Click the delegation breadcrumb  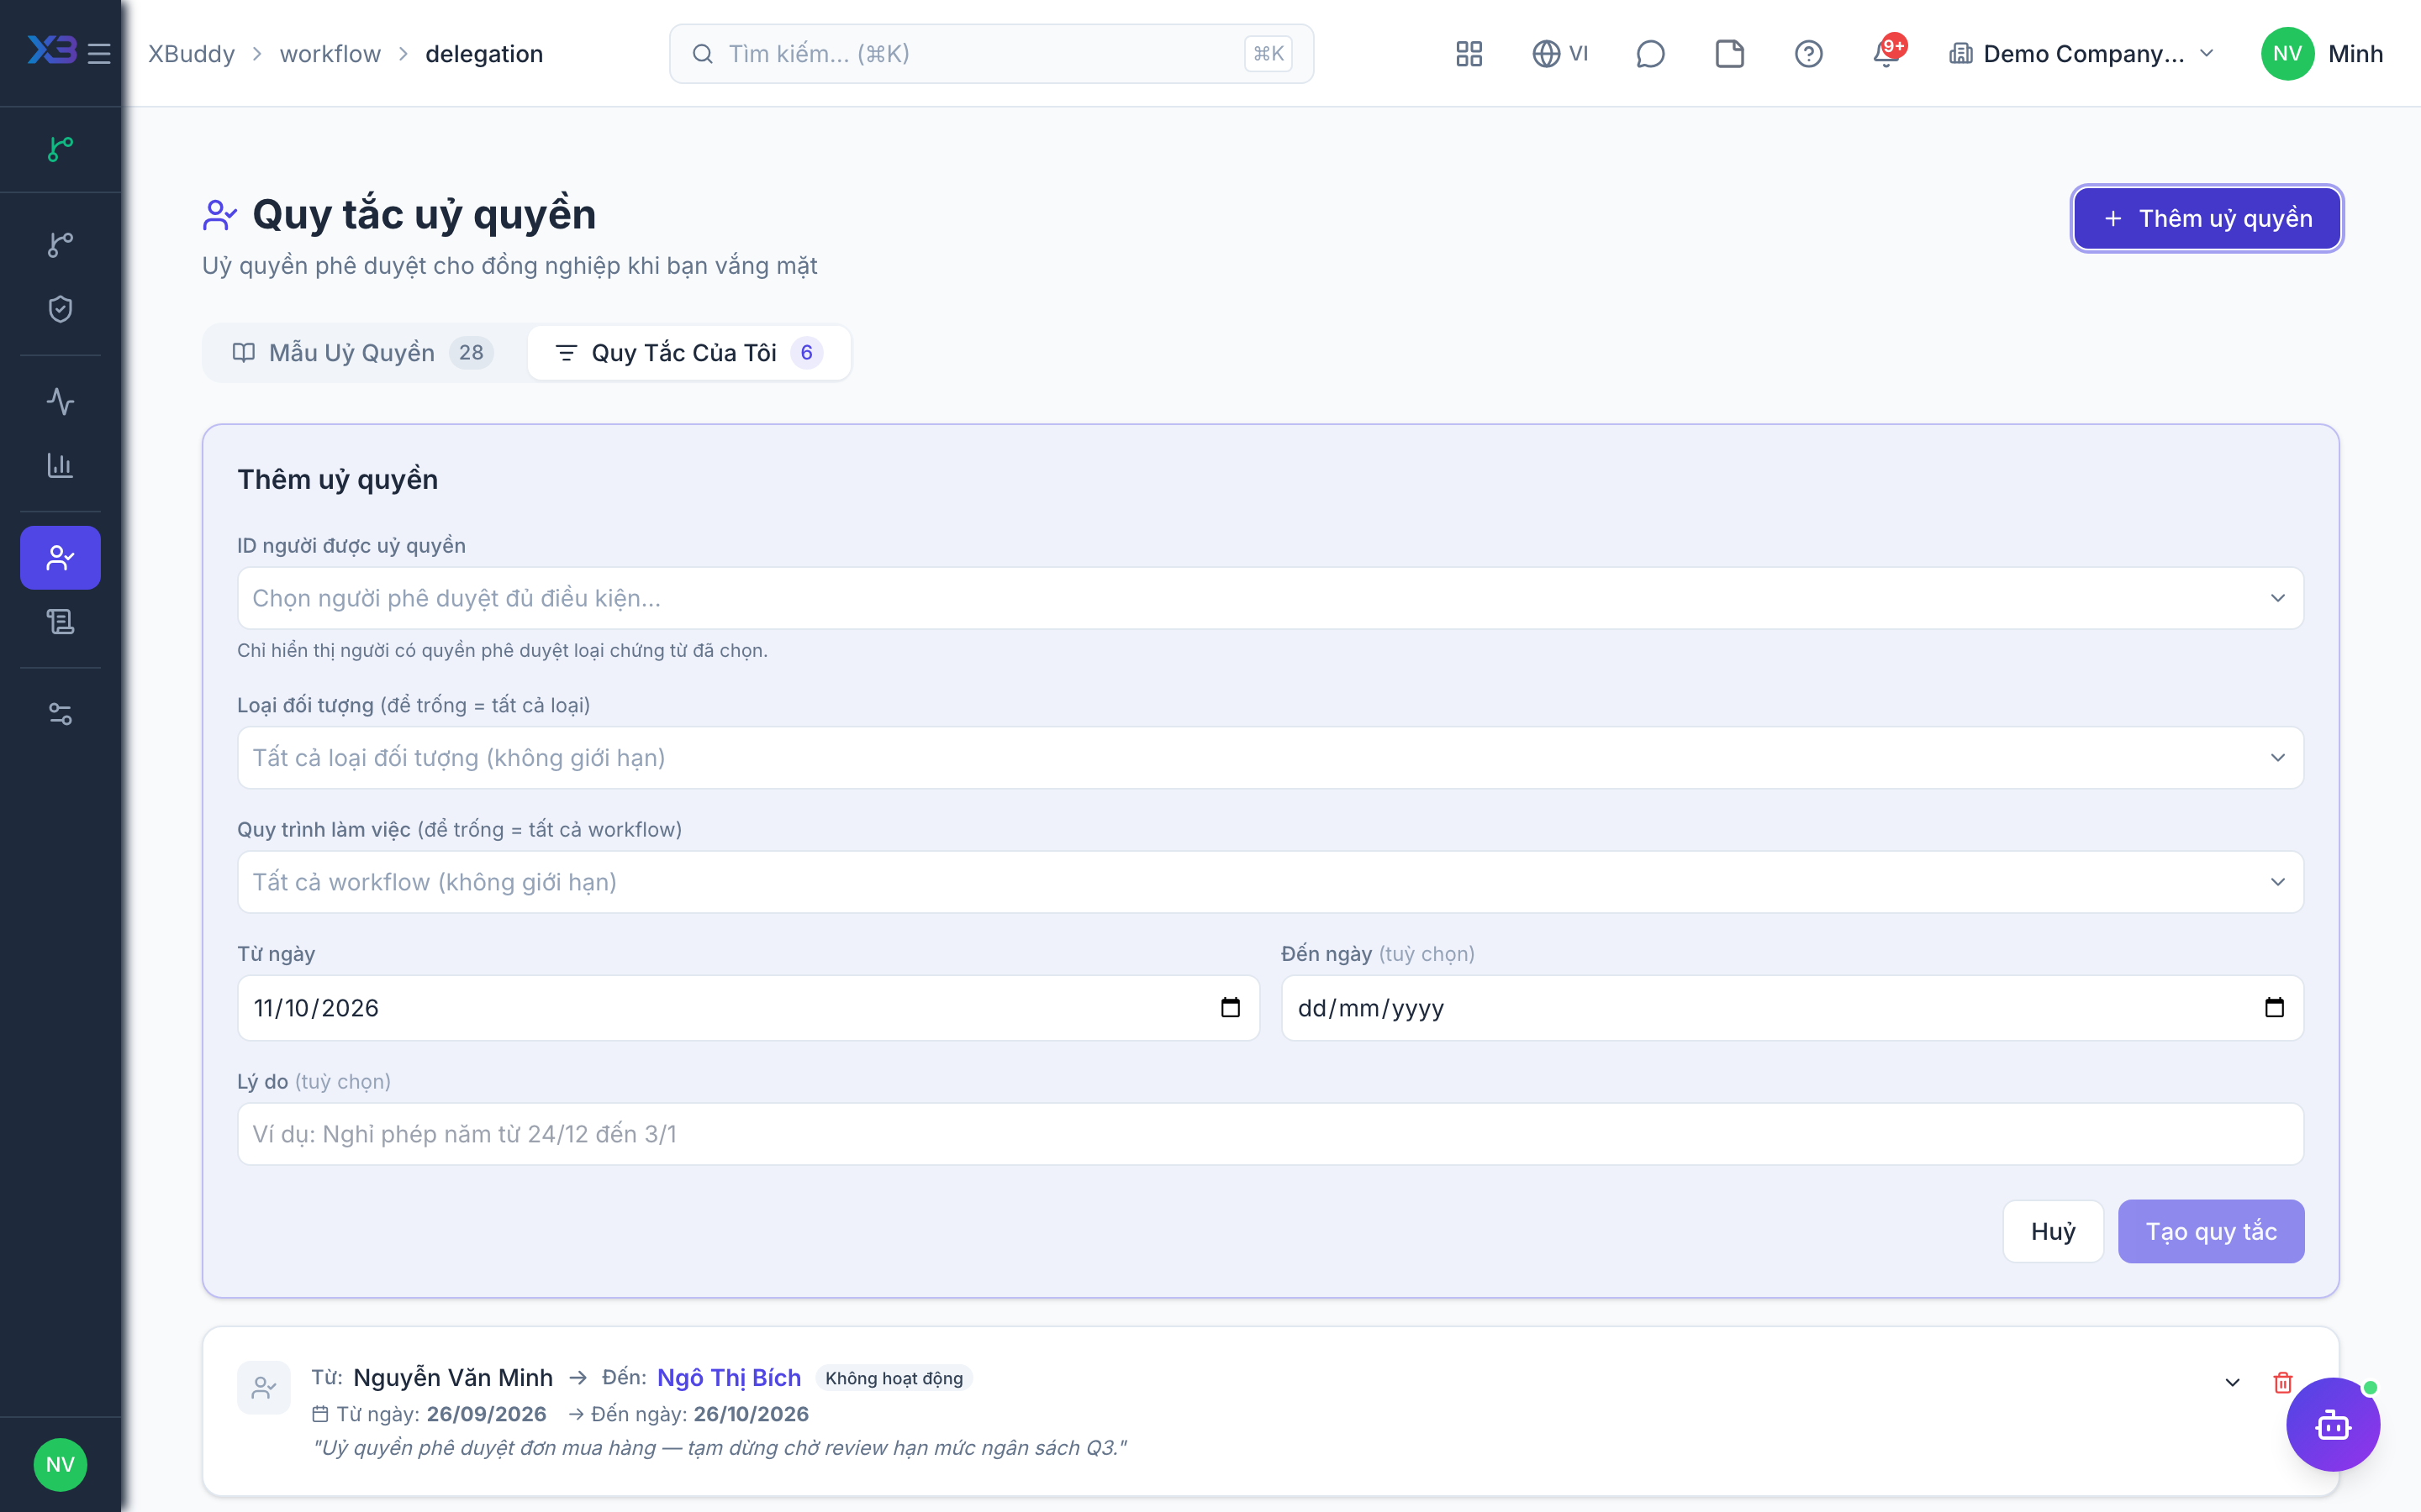[484, 54]
